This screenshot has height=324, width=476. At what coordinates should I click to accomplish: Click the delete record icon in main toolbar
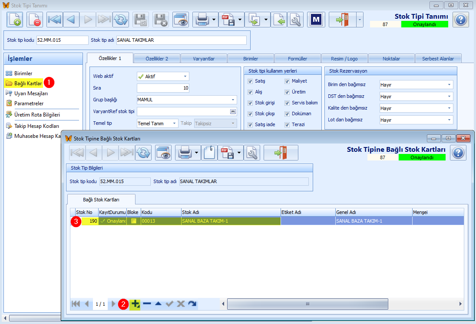(x=35, y=20)
